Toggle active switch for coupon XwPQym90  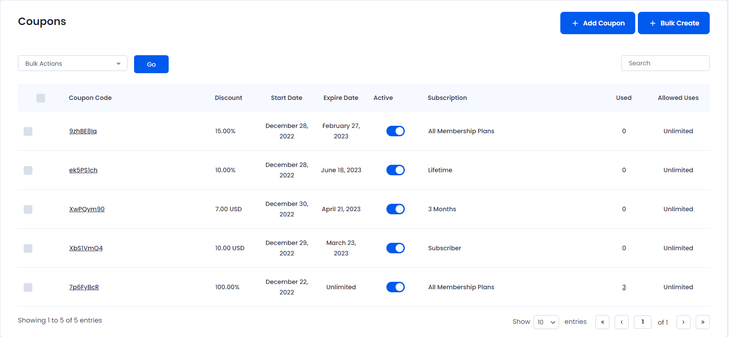click(396, 209)
